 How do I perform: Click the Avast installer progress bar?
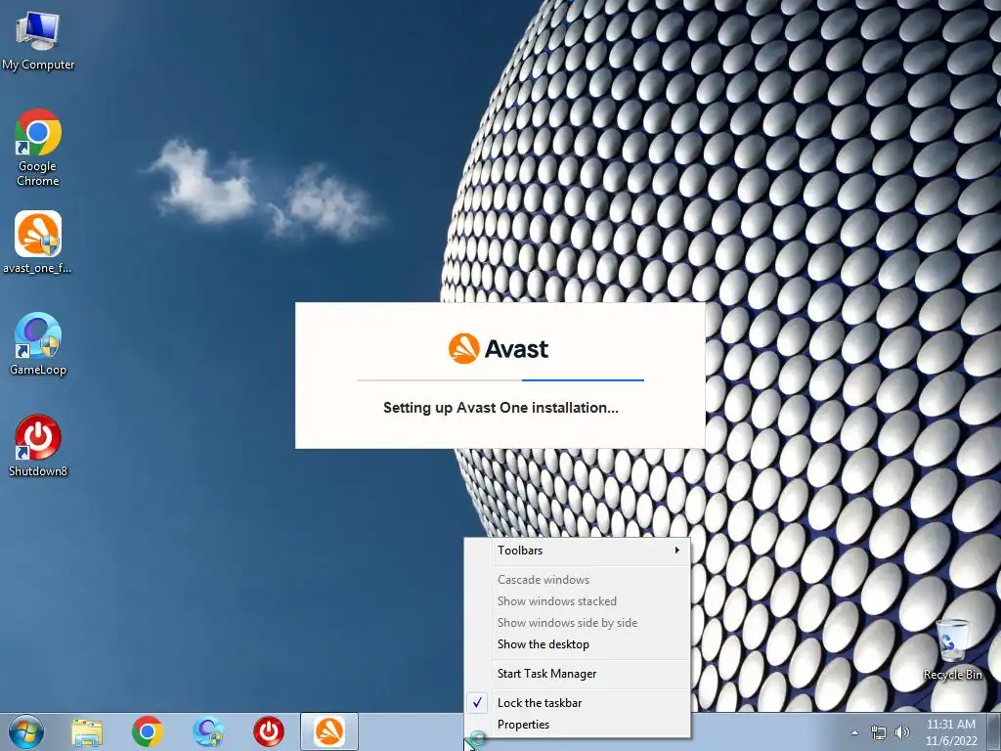pyautogui.click(x=500, y=380)
